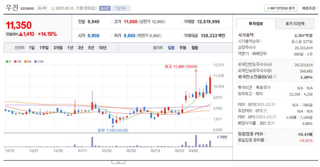Click the current price 11,350
The image size is (320, 167).
click(x=19, y=25)
